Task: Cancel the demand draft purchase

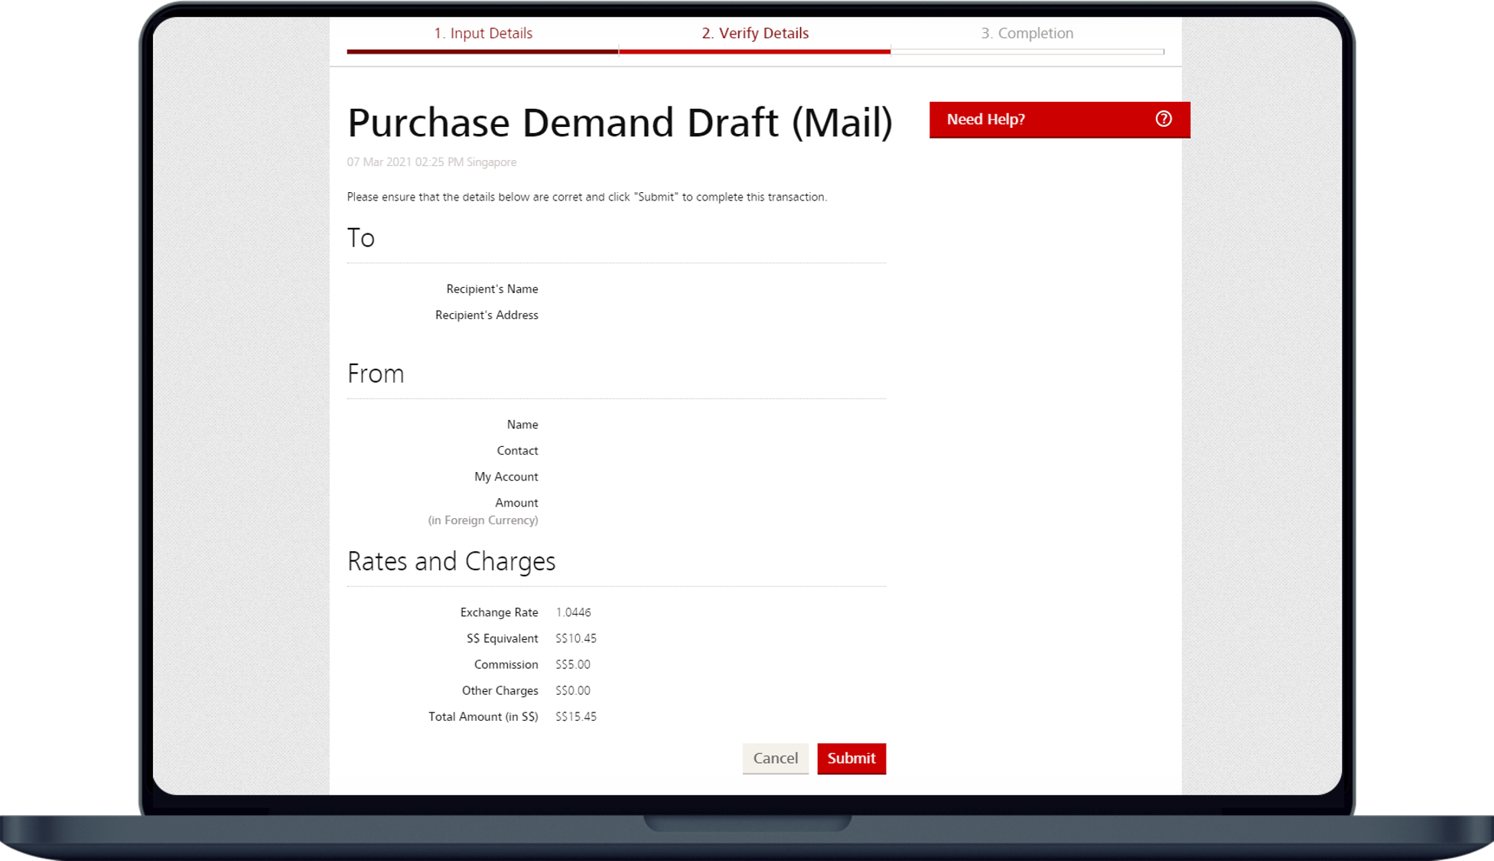Action: [x=775, y=758]
